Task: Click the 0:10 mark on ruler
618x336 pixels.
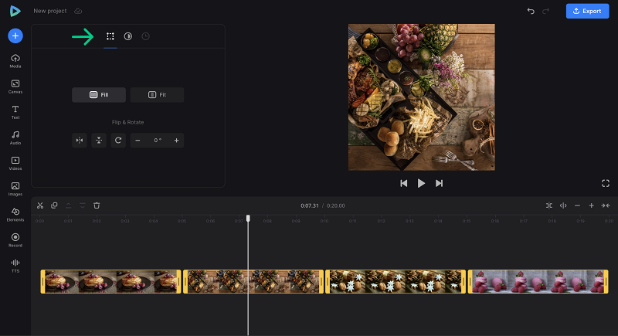Action: click(x=324, y=221)
